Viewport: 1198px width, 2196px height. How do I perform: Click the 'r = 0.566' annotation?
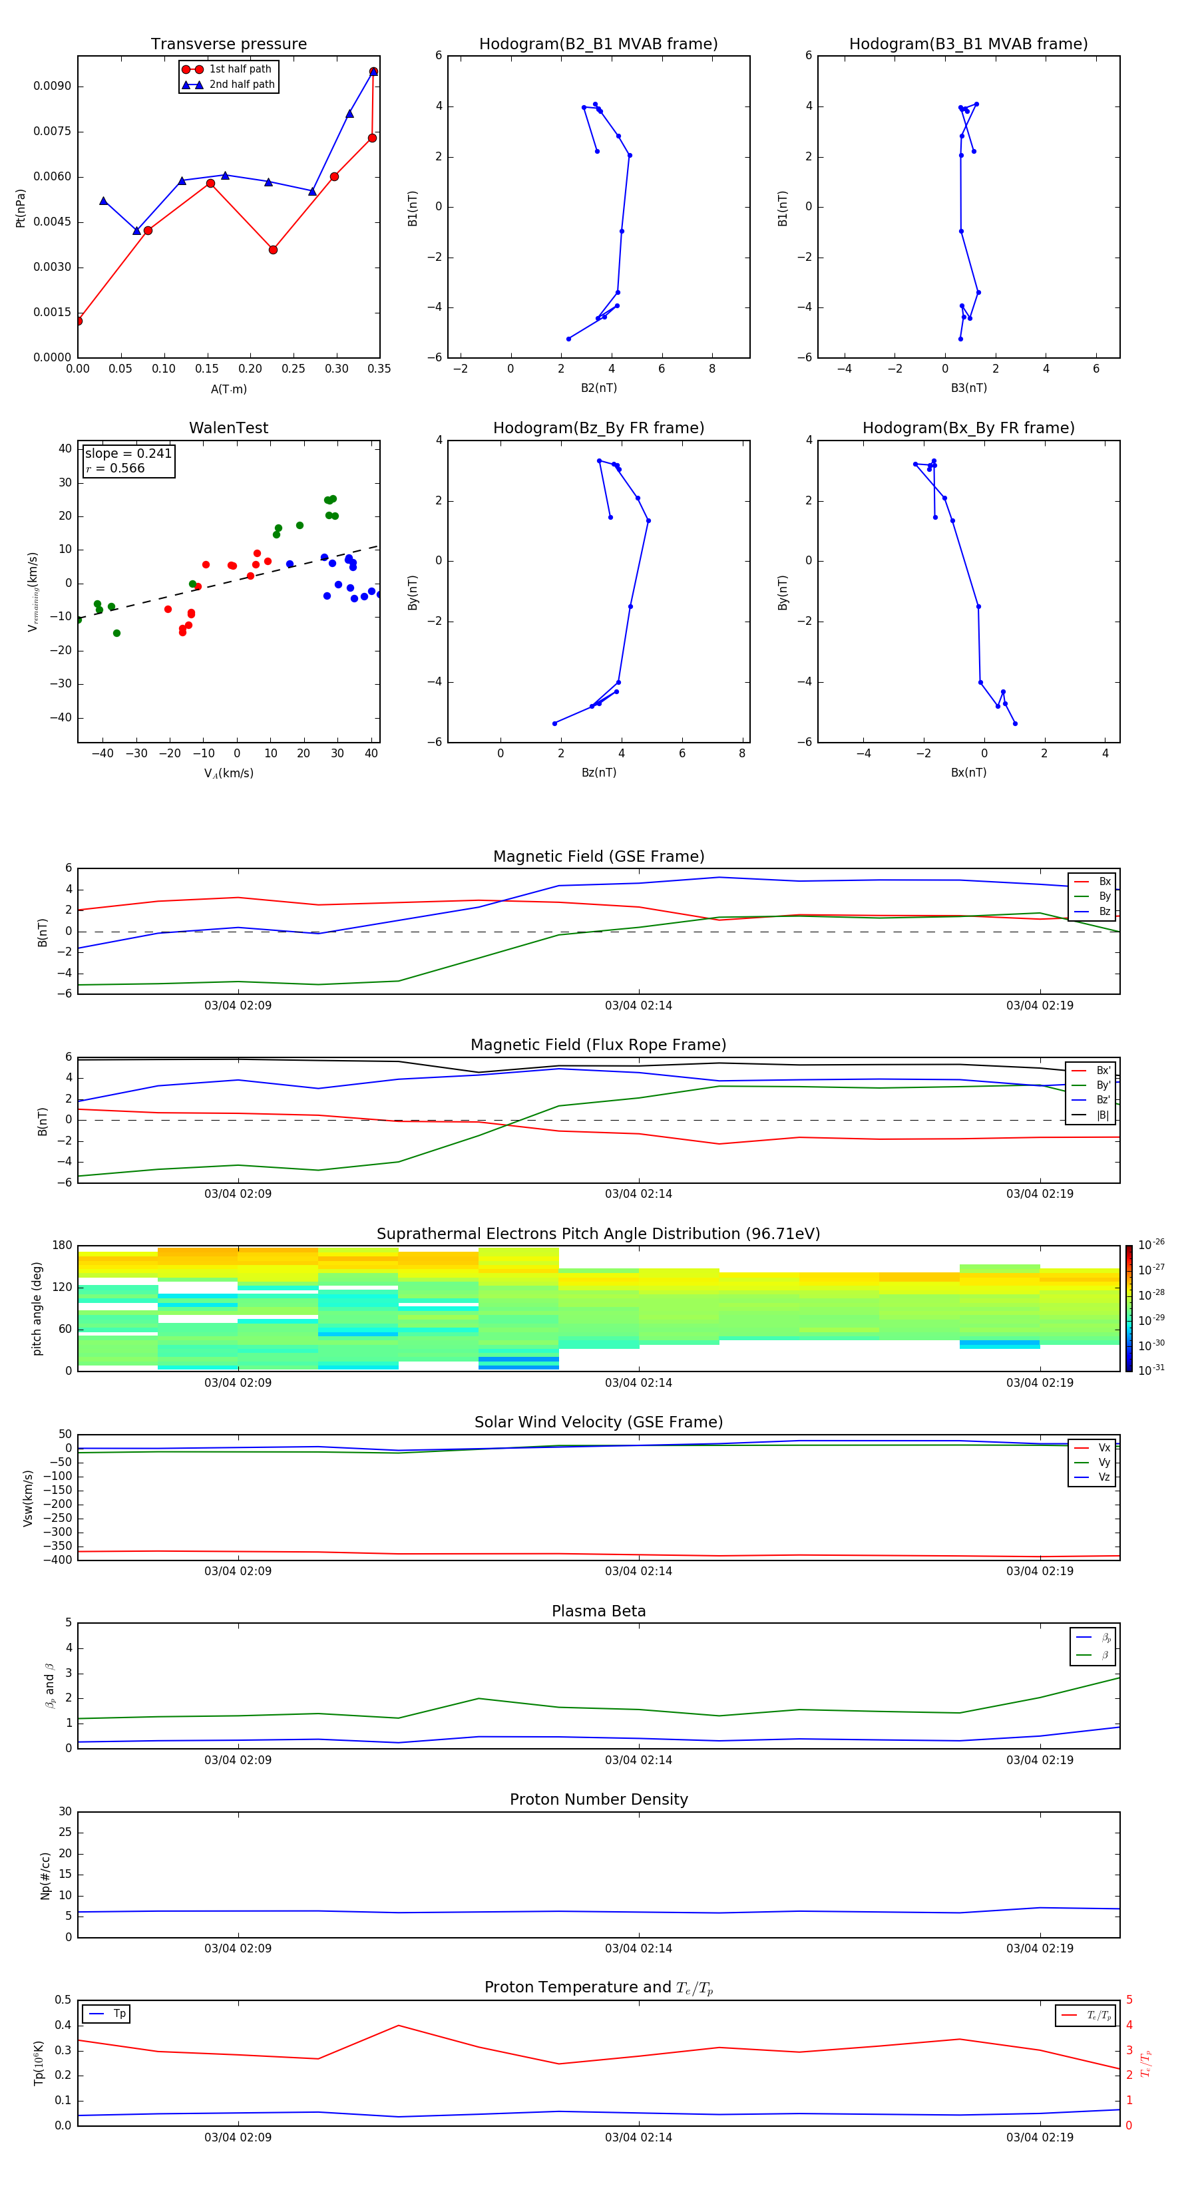click(x=115, y=468)
